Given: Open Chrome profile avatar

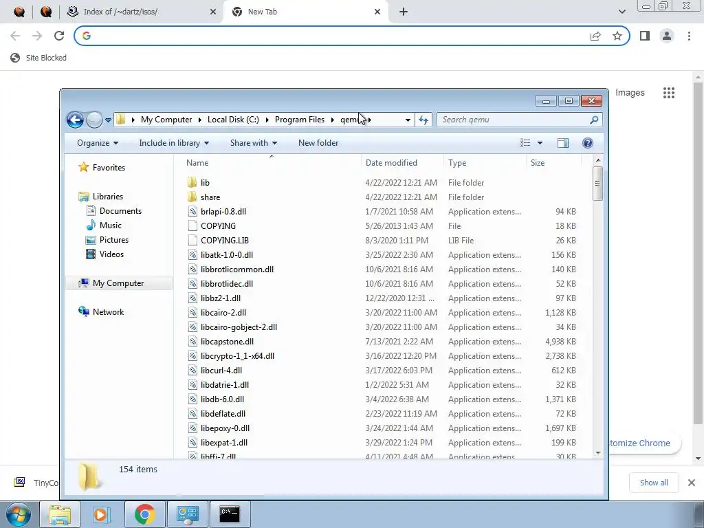Looking at the screenshot, I should point(667,36).
